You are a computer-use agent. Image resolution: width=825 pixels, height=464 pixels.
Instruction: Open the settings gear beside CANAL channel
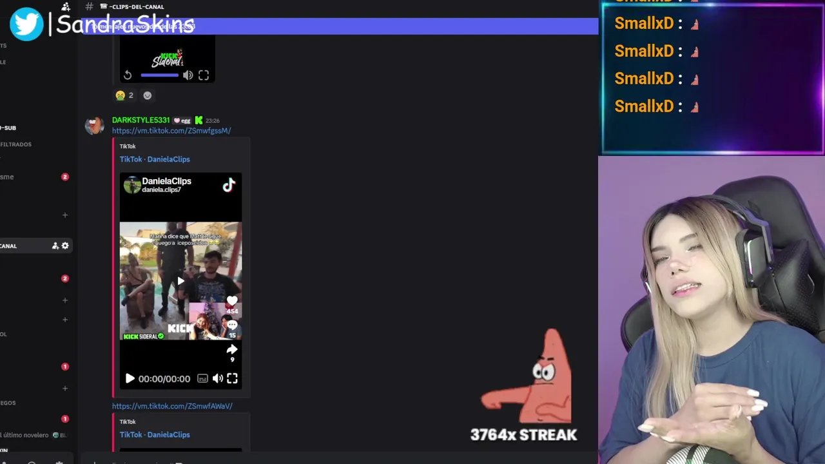pyautogui.click(x=65, y=246)
